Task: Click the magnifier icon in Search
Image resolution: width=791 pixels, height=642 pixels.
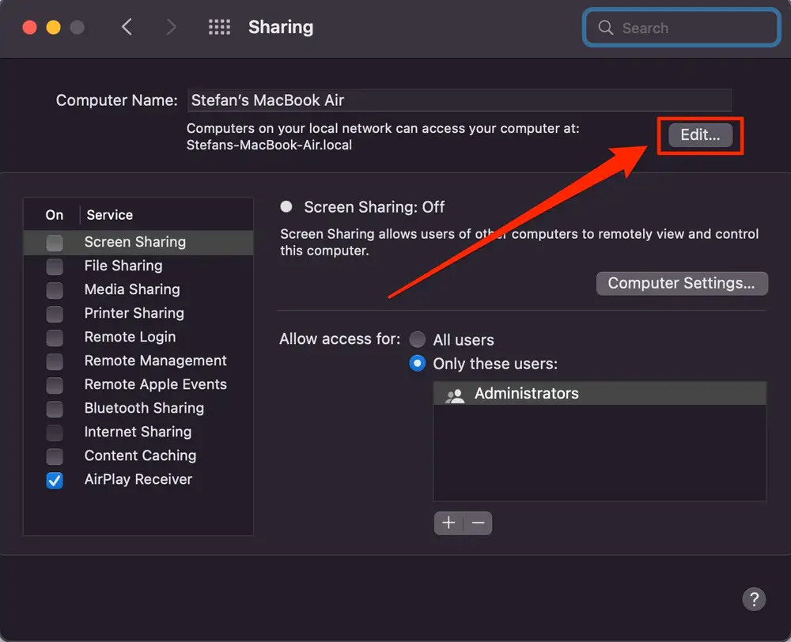Action: coord(605,27)
